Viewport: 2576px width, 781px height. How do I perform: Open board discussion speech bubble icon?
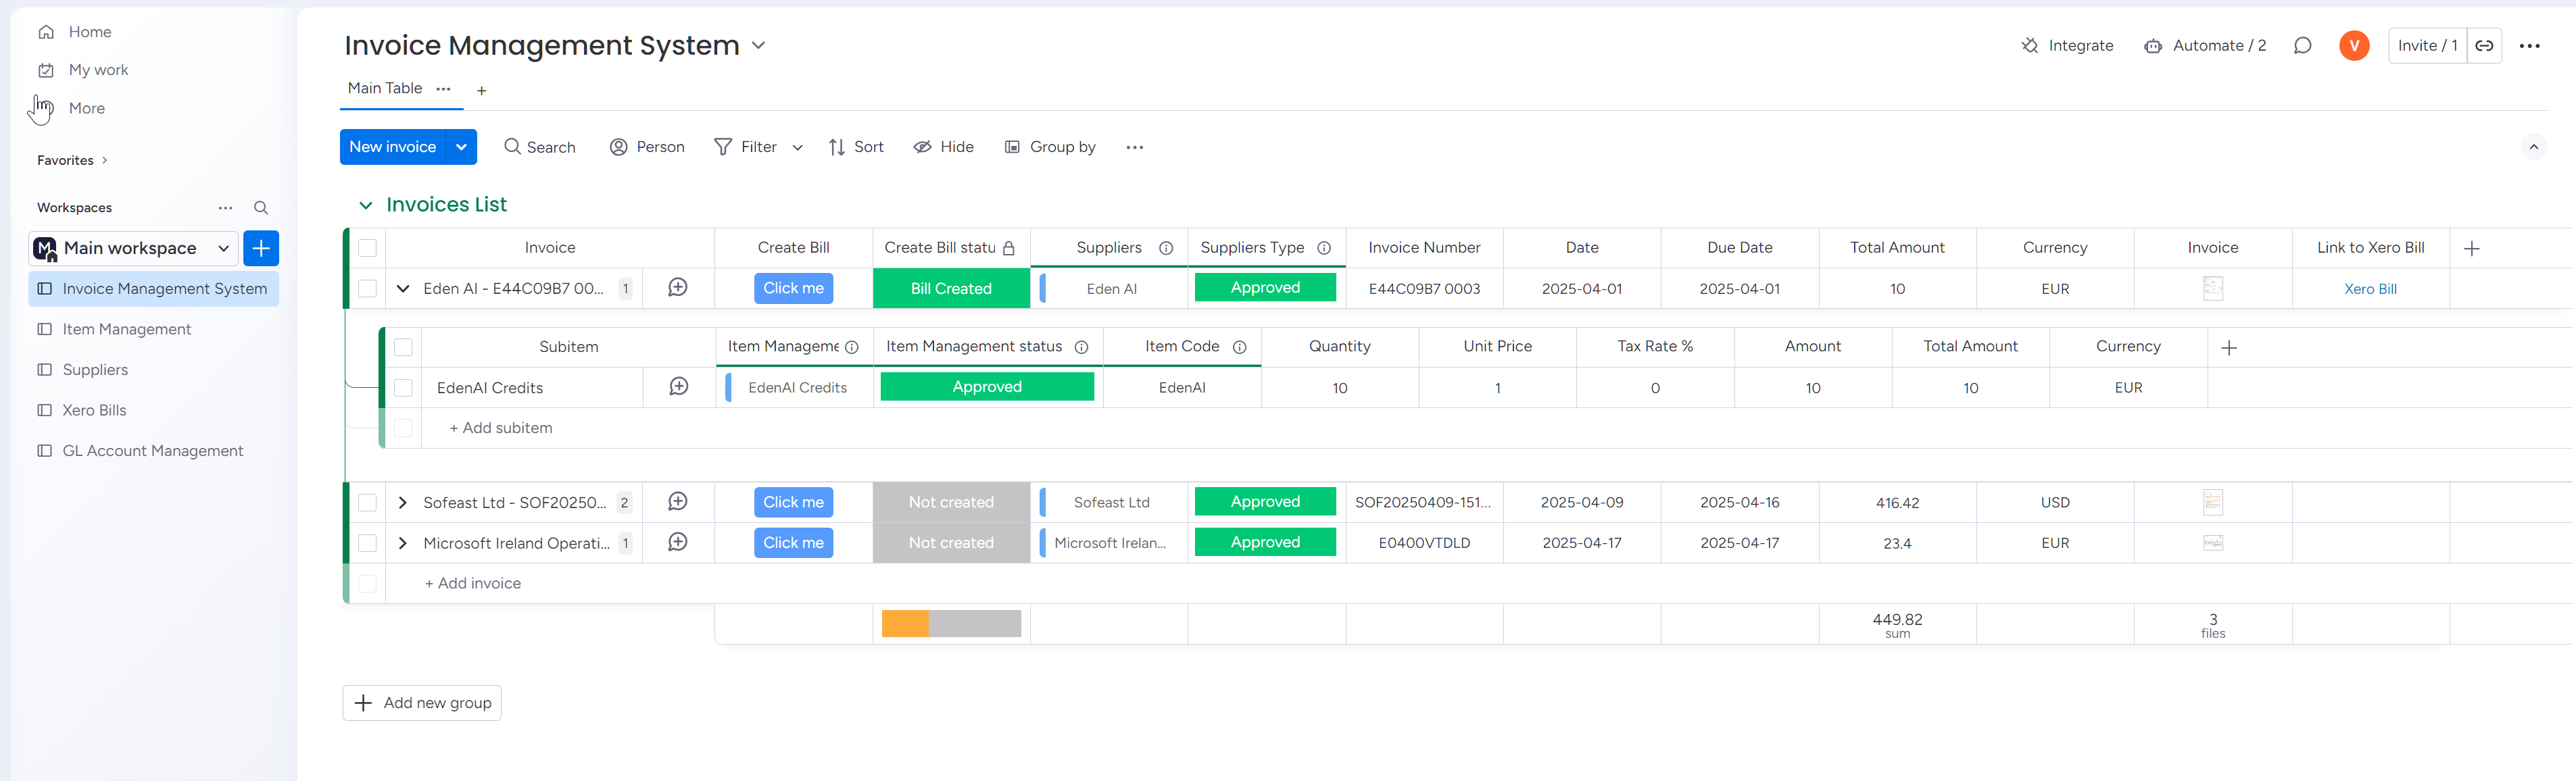click(2302, 46)
